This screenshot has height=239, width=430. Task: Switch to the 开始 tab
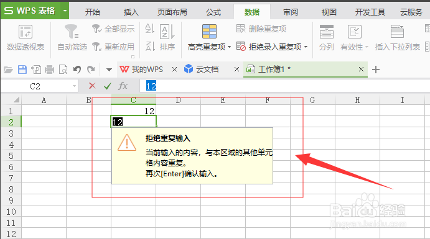[x=93, y=12]
